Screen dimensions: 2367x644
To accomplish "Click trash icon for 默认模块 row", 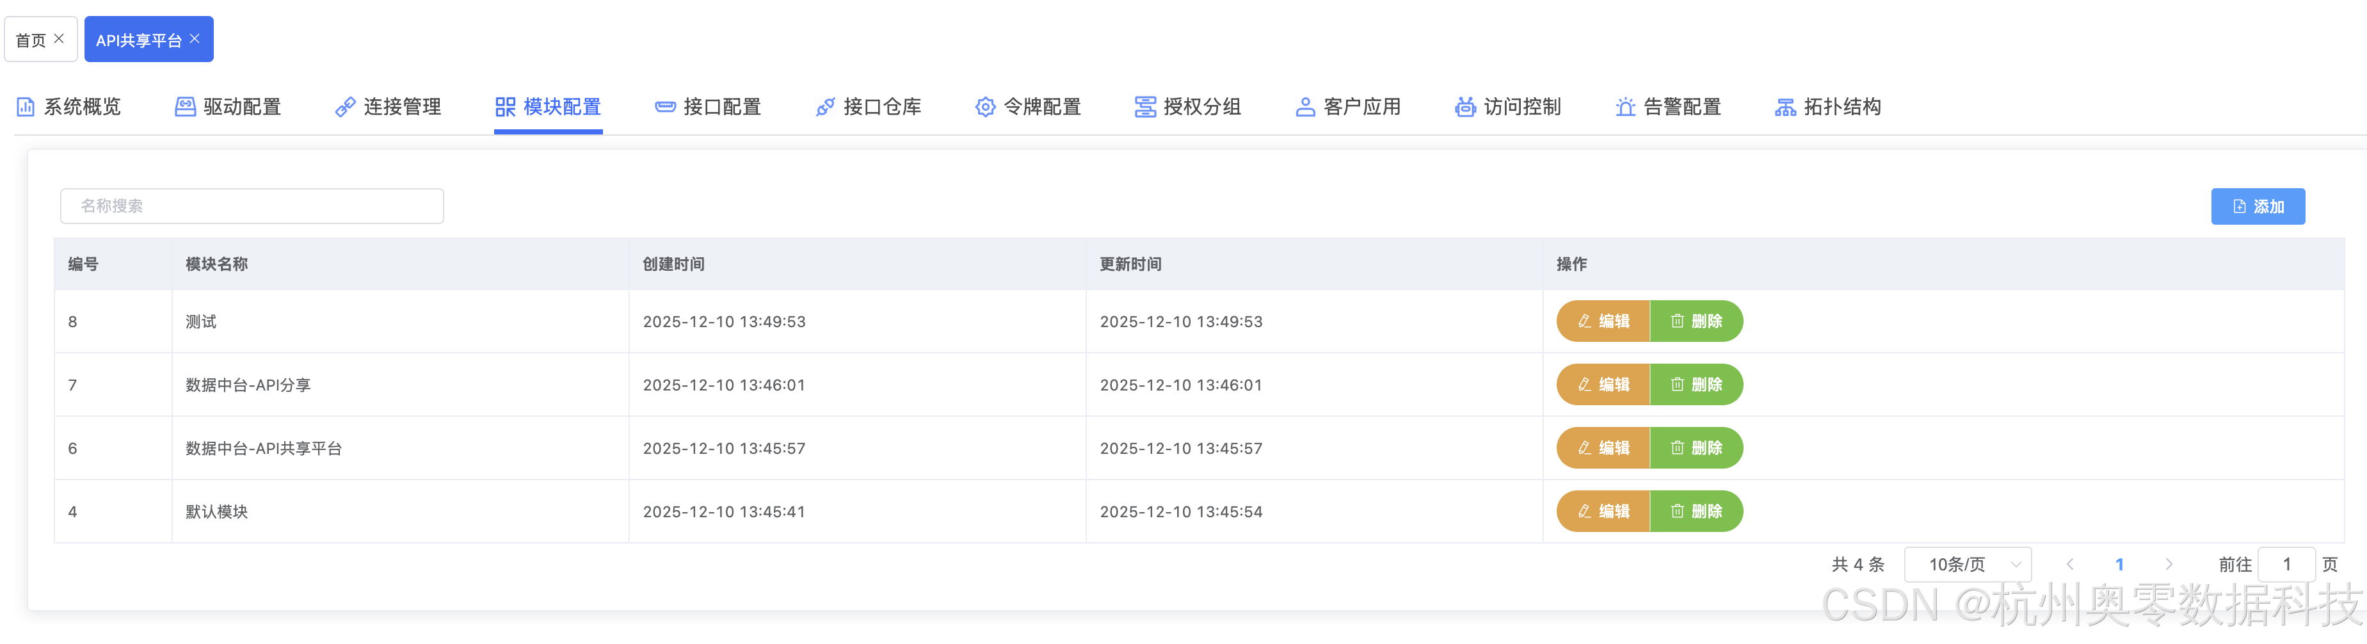I will (x=1677, y=511).
